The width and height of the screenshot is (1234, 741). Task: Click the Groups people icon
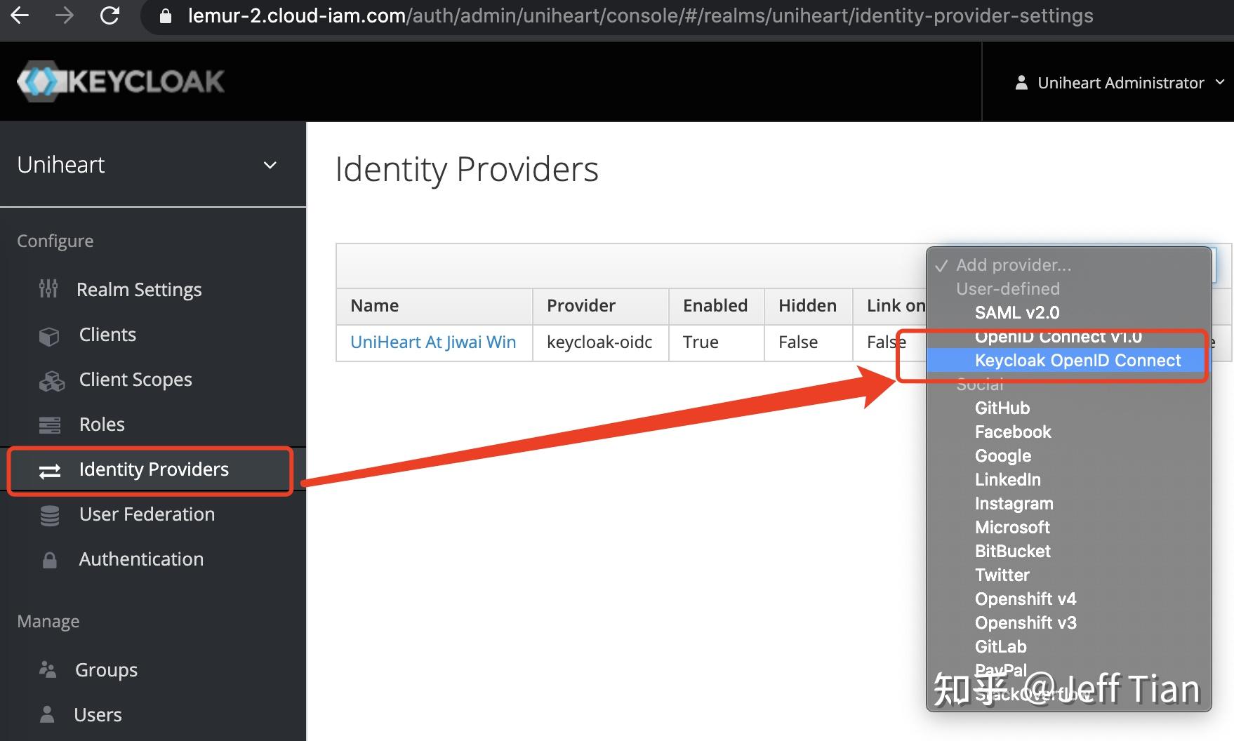pyautogui.click(x=48, y=669)
